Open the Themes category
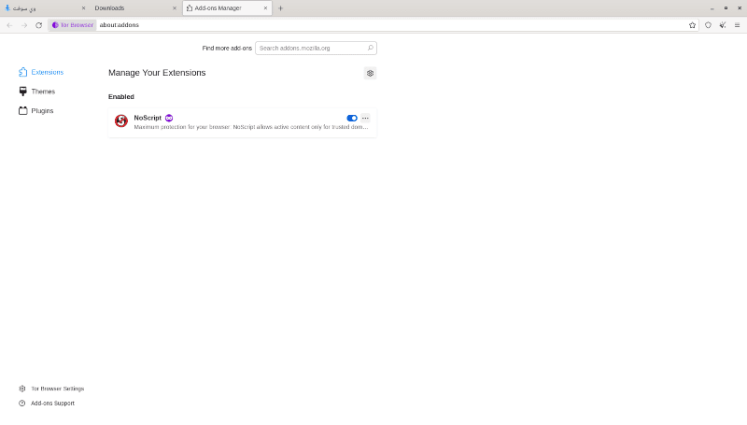 [x=37, y=92]
